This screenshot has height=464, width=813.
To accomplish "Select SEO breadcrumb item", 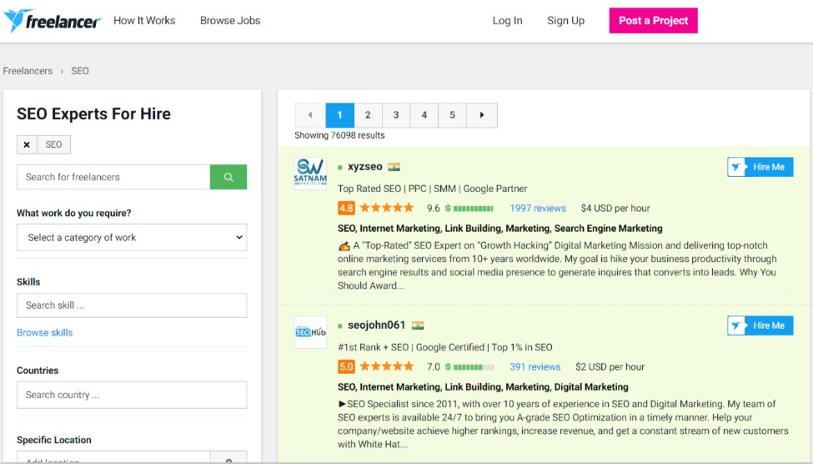I will point(80,71).
